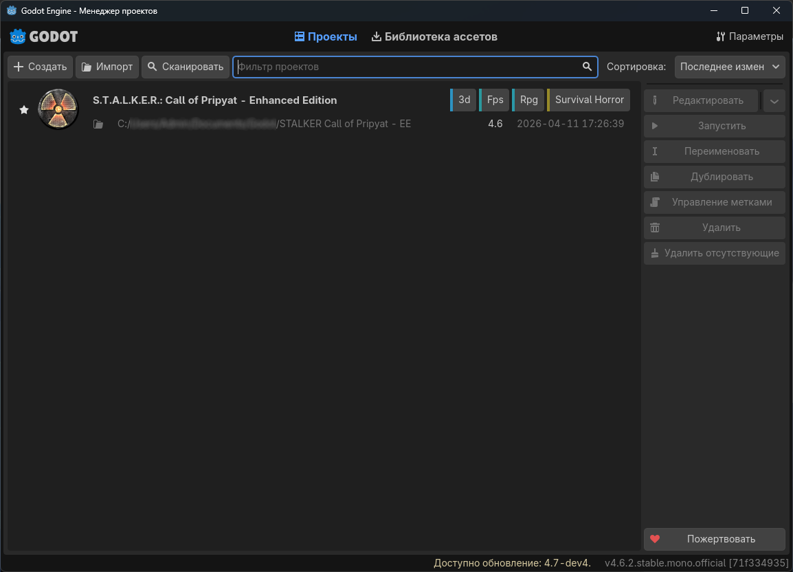
Task: Click the project path ending STALKER Call of Pripyat - EE
Action: coord(264,124)
